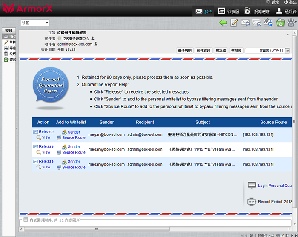Add third message's Source Route to whitelist
298x237 pixels.
coord(74,167)
